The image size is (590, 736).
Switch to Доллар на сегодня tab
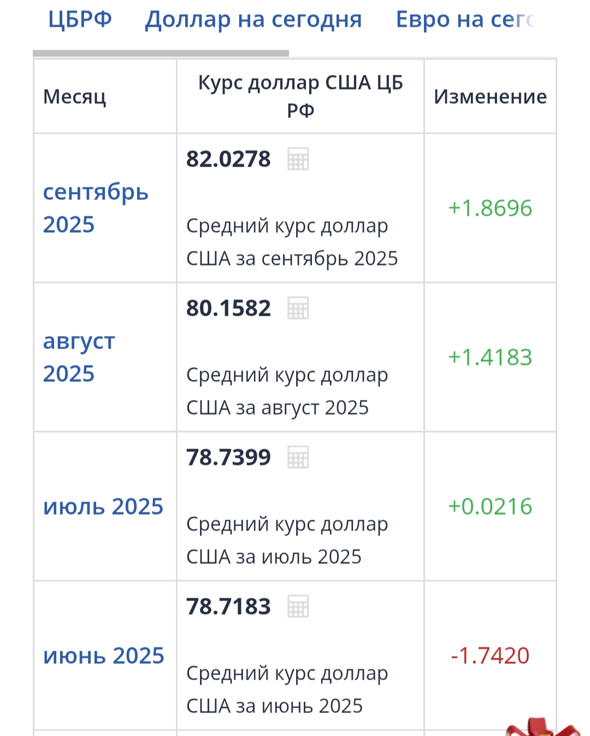tap(253, 20)
